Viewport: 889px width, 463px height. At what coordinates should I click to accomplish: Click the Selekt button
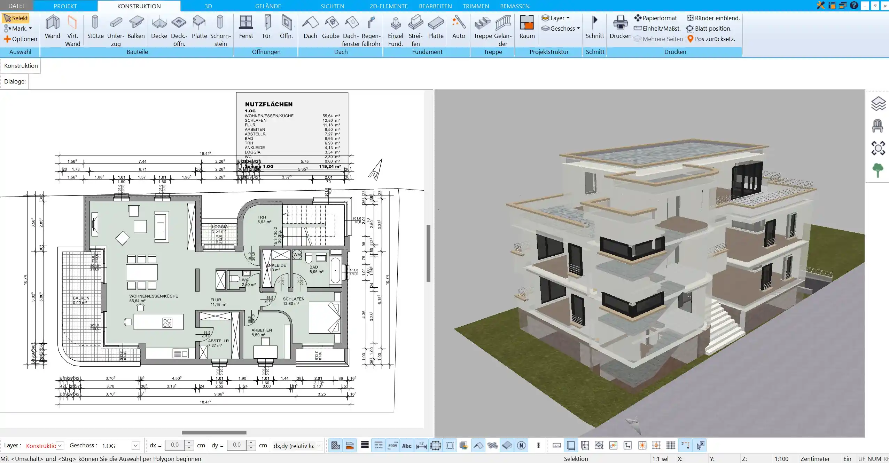pos(16,18)
